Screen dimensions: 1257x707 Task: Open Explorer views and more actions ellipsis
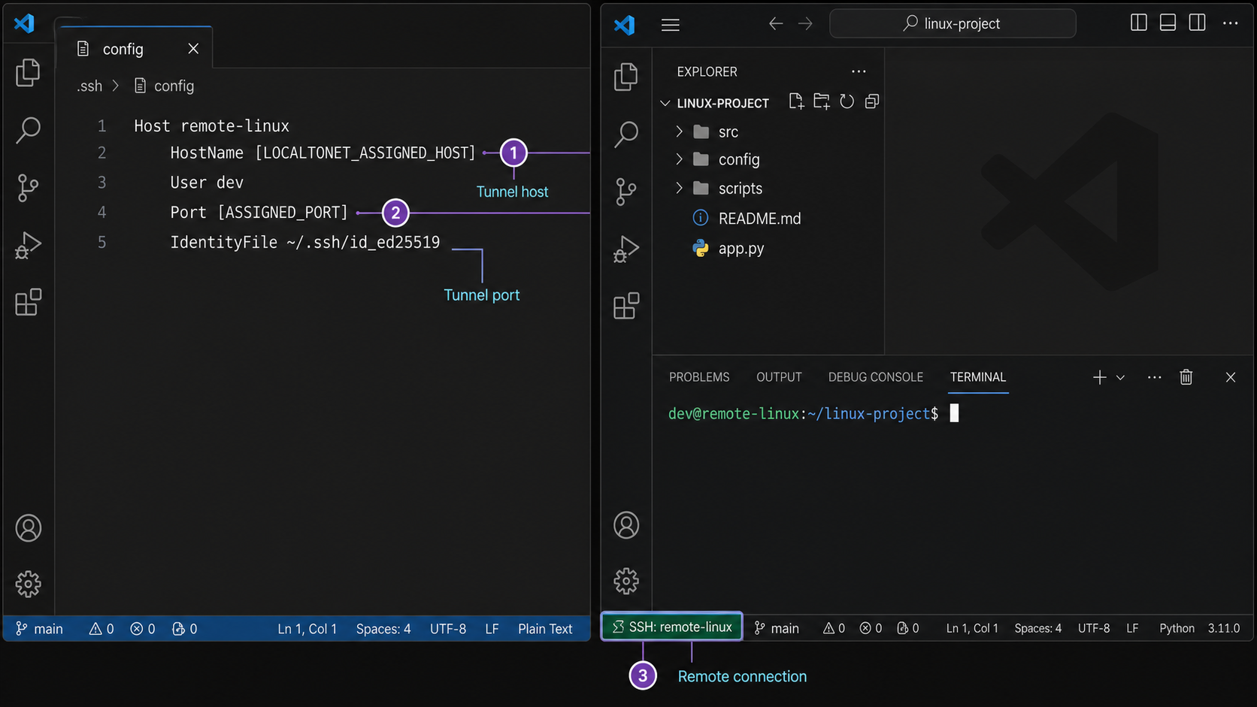pyautogui.click(x=859, y=71)
